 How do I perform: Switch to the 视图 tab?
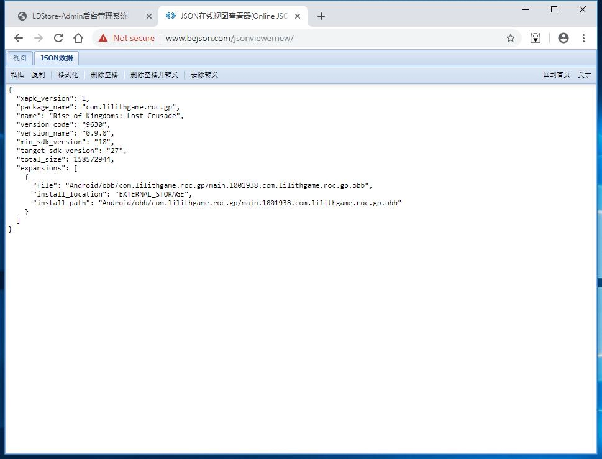[20, 58]
